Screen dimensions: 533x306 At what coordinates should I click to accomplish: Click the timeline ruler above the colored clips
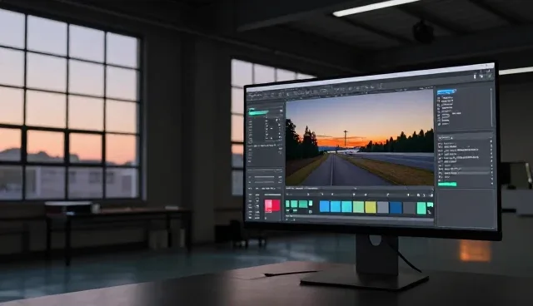(359, 195)
